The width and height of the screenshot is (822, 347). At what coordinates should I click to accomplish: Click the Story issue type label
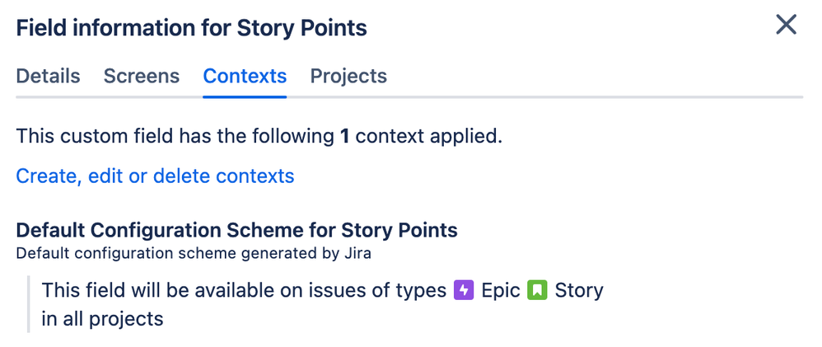click(579, 291)
